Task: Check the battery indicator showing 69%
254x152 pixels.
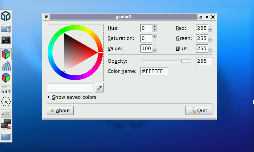Action: (x=6, y=90)
